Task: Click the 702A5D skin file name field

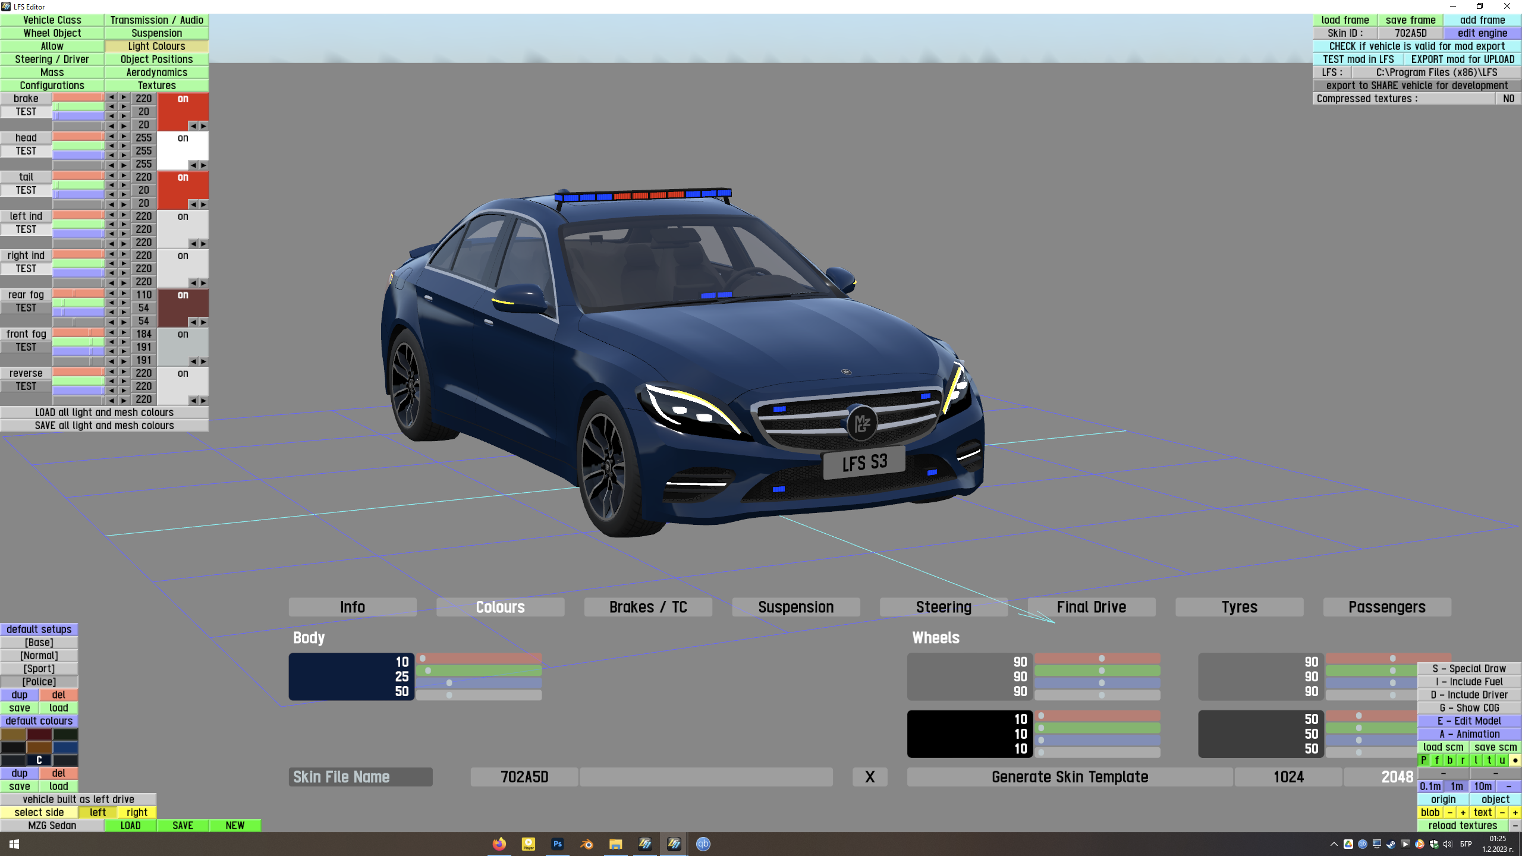Action: click(524, 777)
